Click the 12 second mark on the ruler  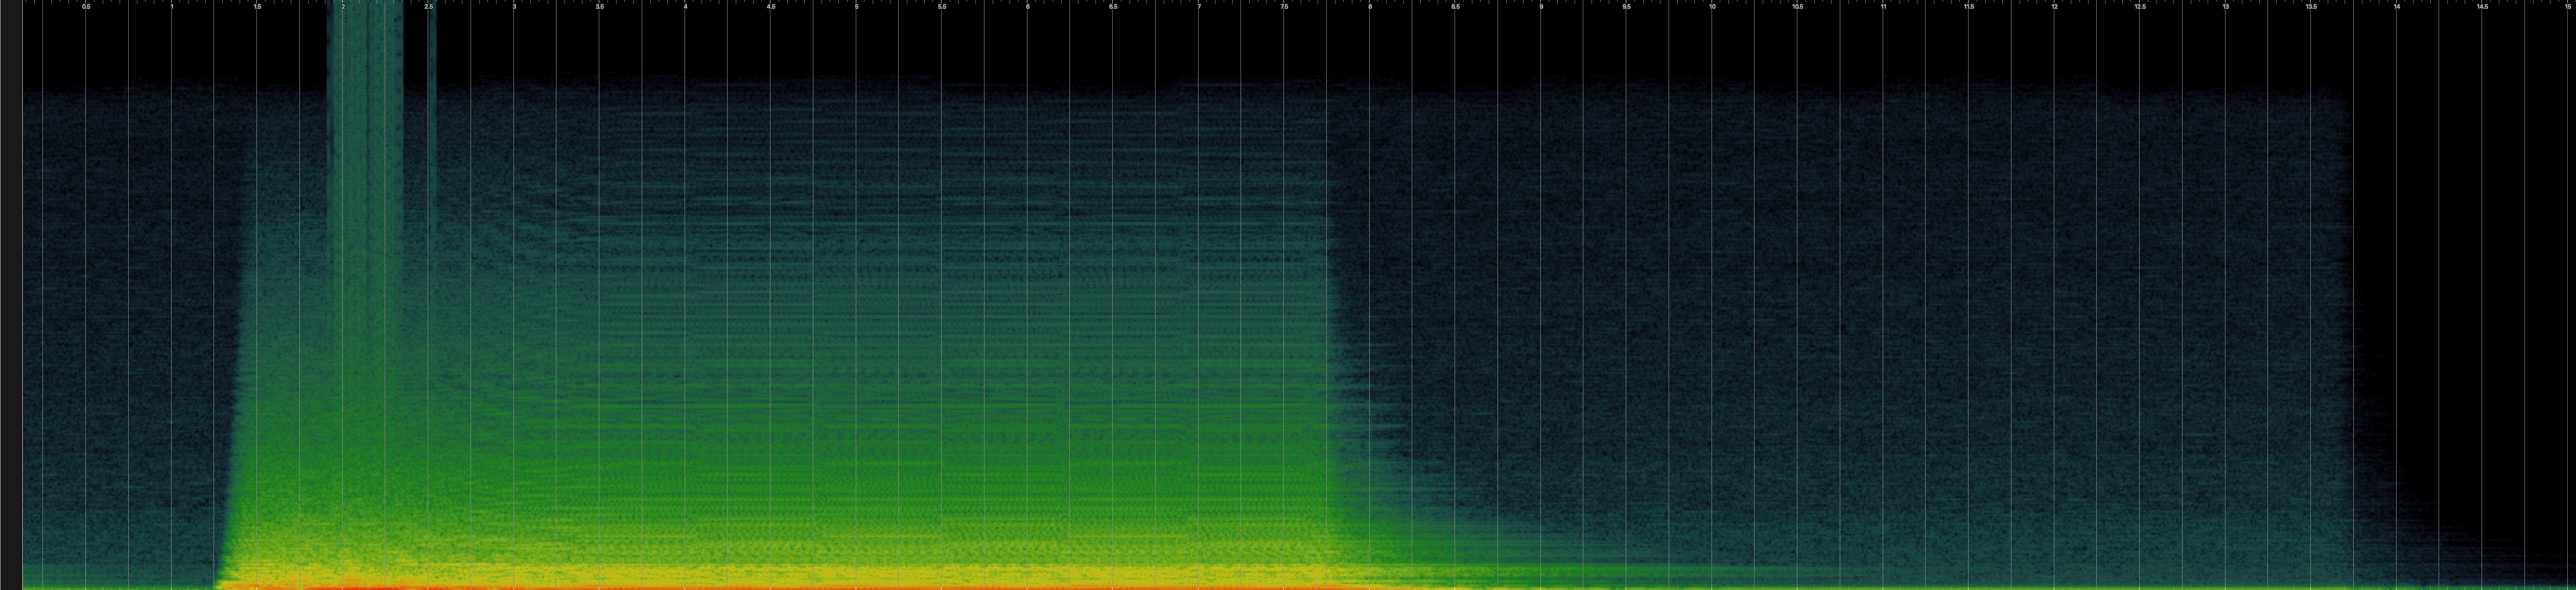(x=2054, y=7)
